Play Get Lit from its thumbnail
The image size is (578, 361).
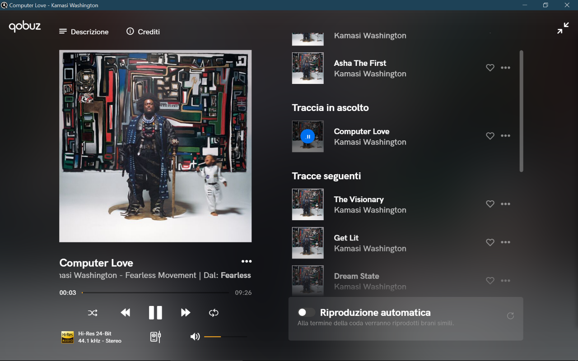pyautogui.click(x=308, y=243)
